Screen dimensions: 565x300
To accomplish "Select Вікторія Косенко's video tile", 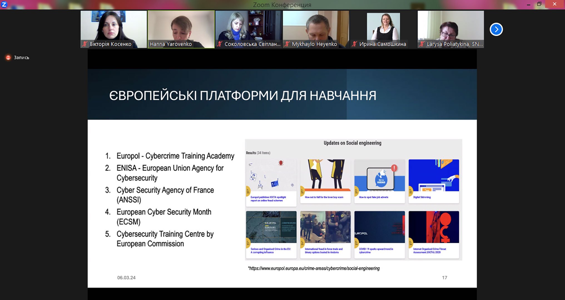I will coord(114,29).
